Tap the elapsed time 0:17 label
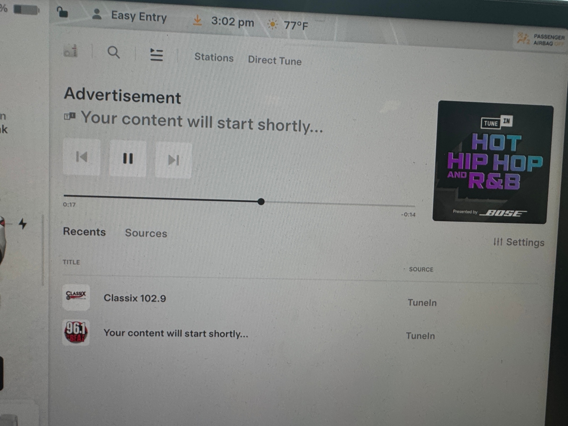The height and width of the screenshot is (426, 568). tap(69, 204)
